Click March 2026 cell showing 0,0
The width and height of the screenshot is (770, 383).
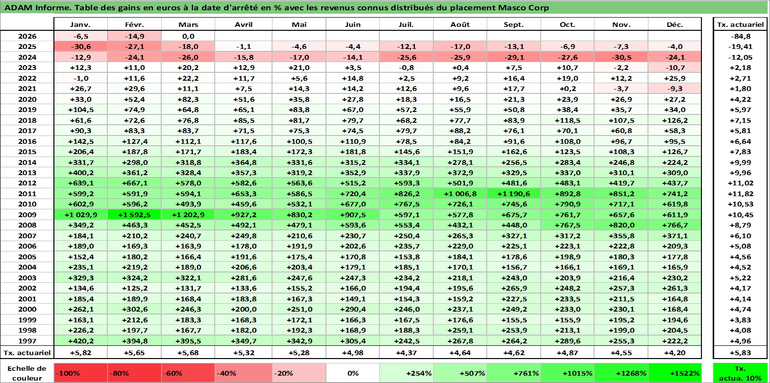(188, 36)
